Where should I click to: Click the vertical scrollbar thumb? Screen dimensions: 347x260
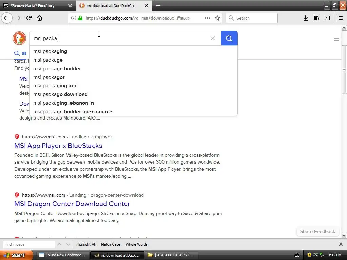pos(344,70)
